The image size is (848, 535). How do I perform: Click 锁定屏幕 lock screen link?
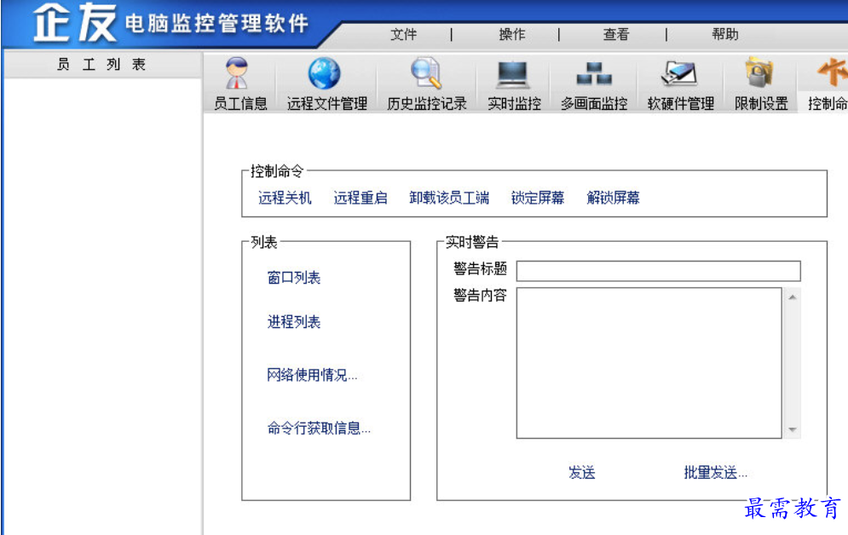(x=537, y=198)
